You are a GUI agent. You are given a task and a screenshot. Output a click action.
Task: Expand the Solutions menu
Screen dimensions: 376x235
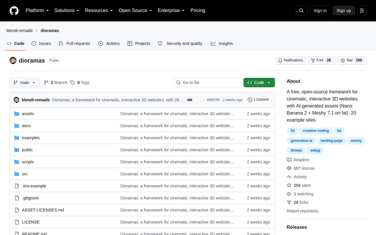click(67, 11)
